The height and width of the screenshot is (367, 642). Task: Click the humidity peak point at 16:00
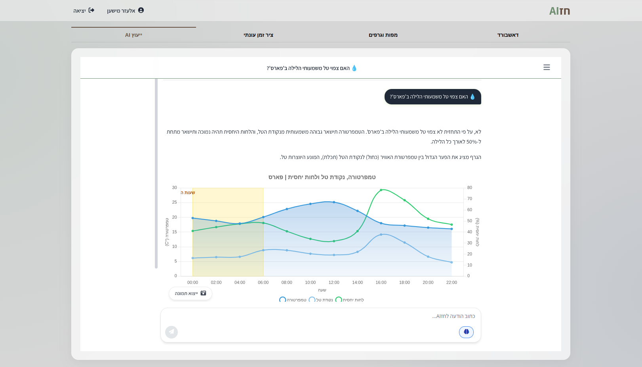click(x=381, y=190)
